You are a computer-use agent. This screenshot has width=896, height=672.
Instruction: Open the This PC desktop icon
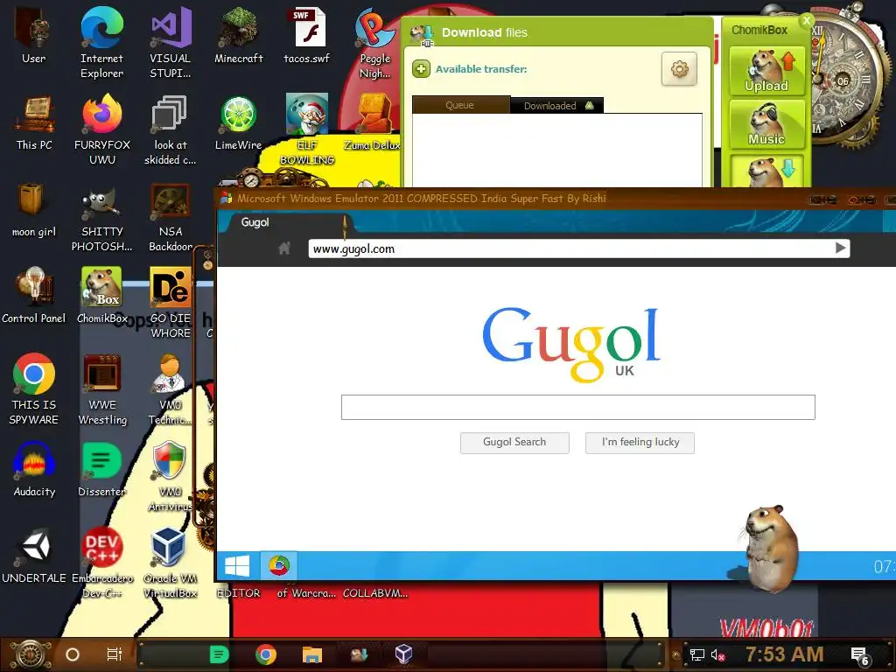34,122
